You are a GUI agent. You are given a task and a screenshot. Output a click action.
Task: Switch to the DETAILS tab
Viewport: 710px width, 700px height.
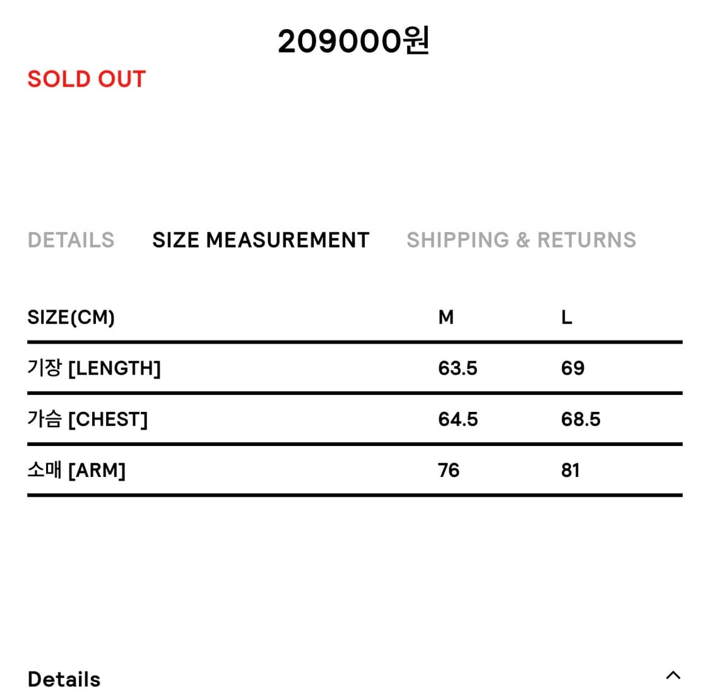[x=71, y=240]
